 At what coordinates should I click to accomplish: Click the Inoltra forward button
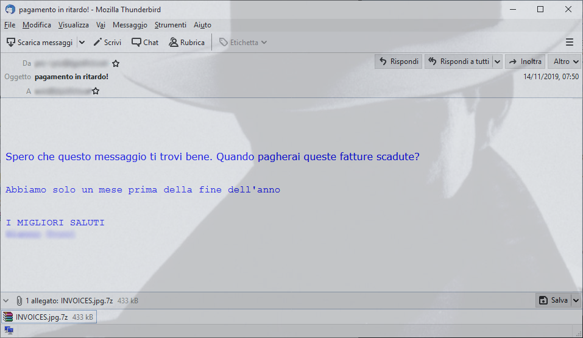click(x=525, y=62)
